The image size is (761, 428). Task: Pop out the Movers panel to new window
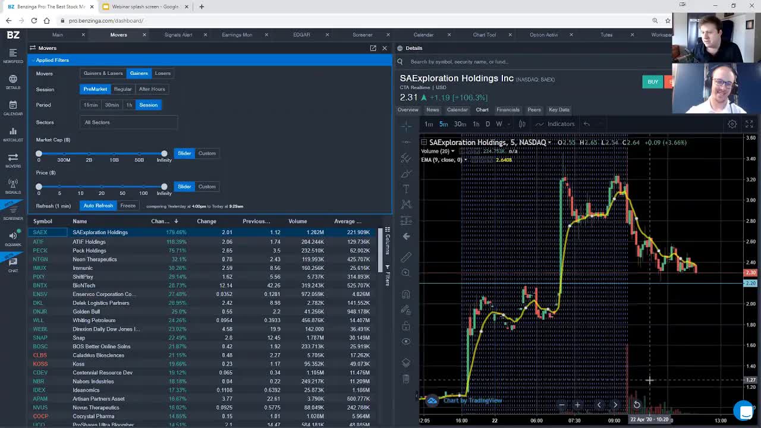click(373, 48)
